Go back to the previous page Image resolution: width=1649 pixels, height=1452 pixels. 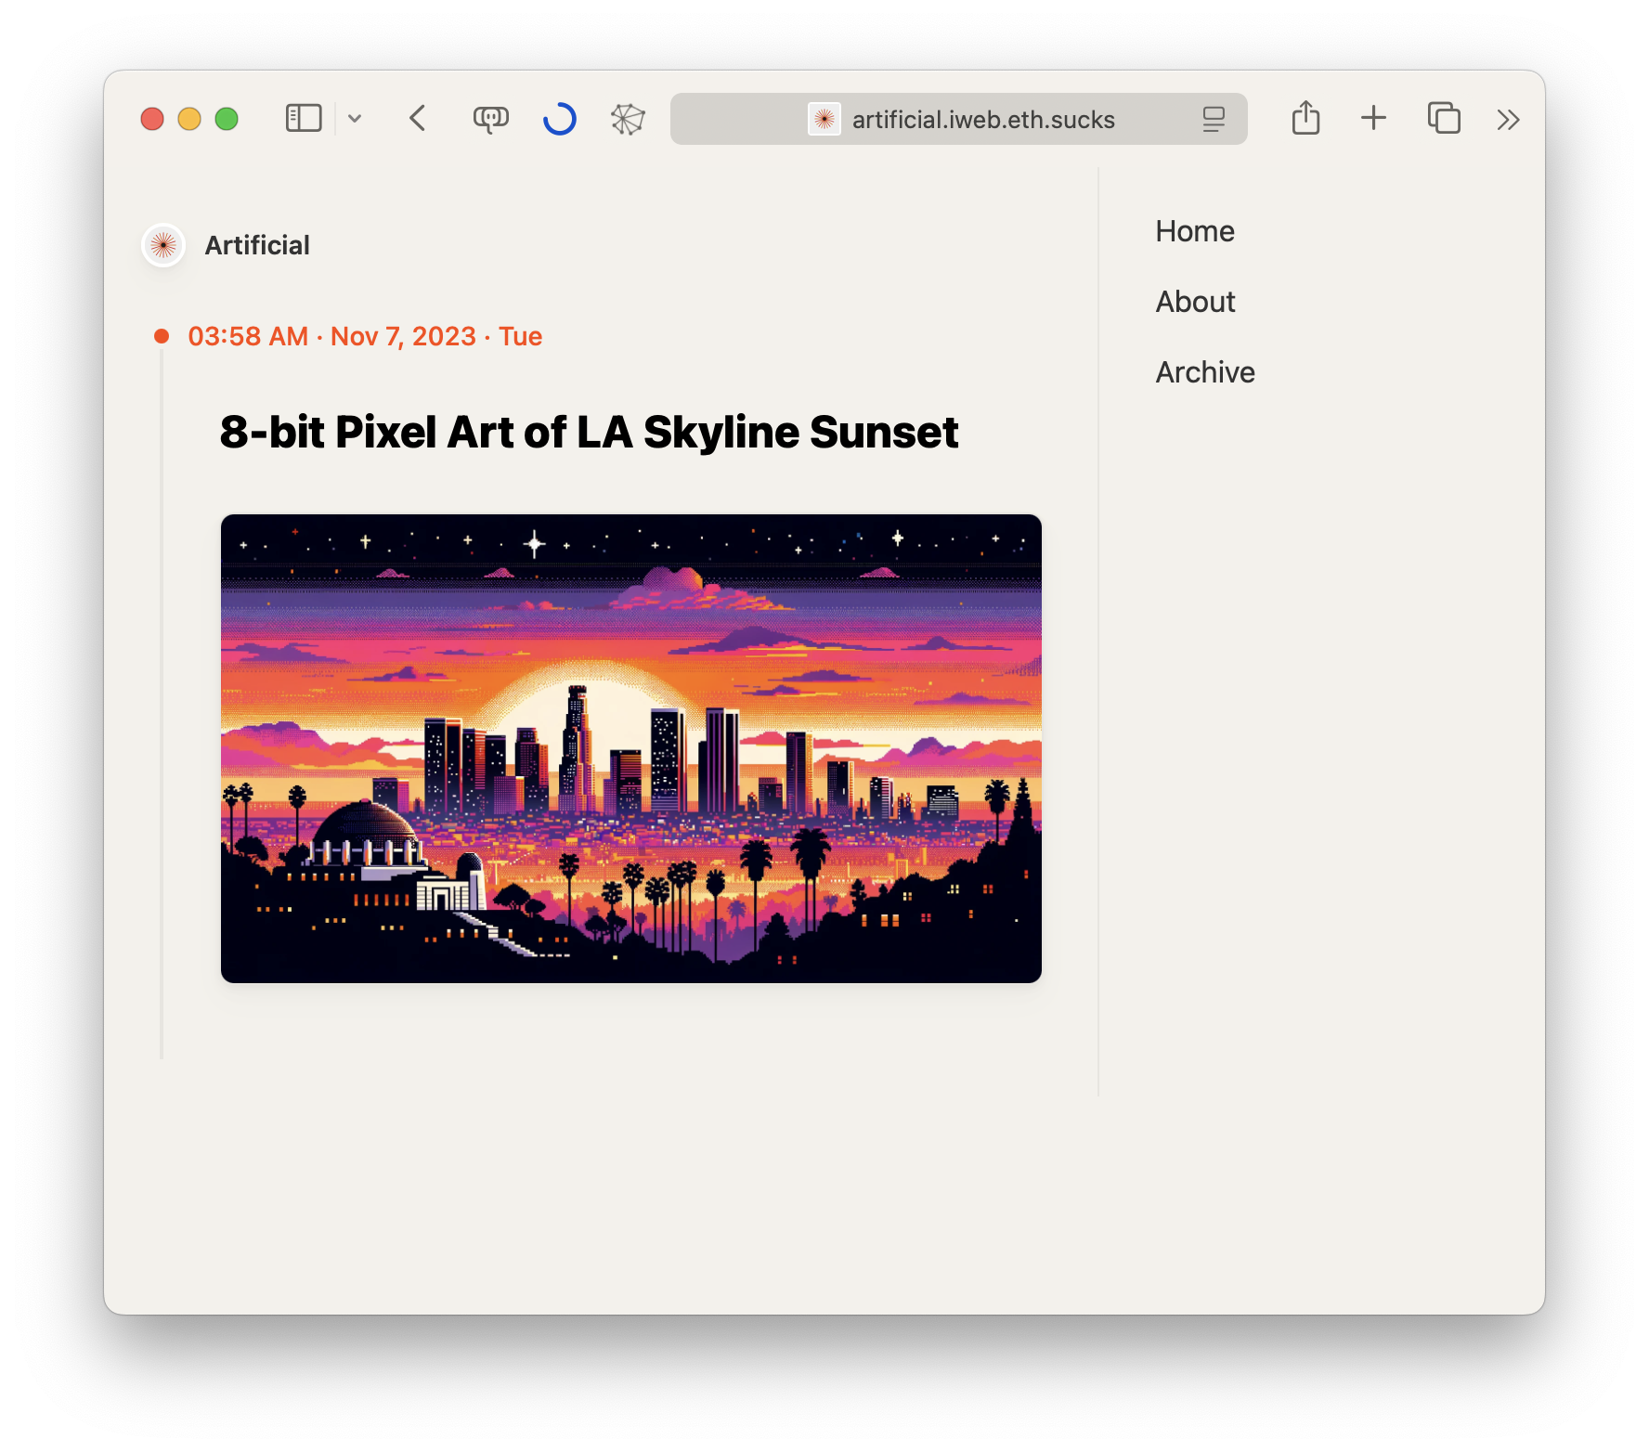point(418,119)
